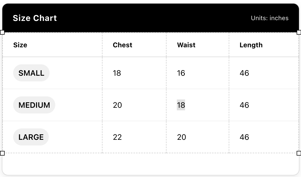The image size is (301, 177).
Task: Click the SMALL size badge
Action: (x=31, y=73)
